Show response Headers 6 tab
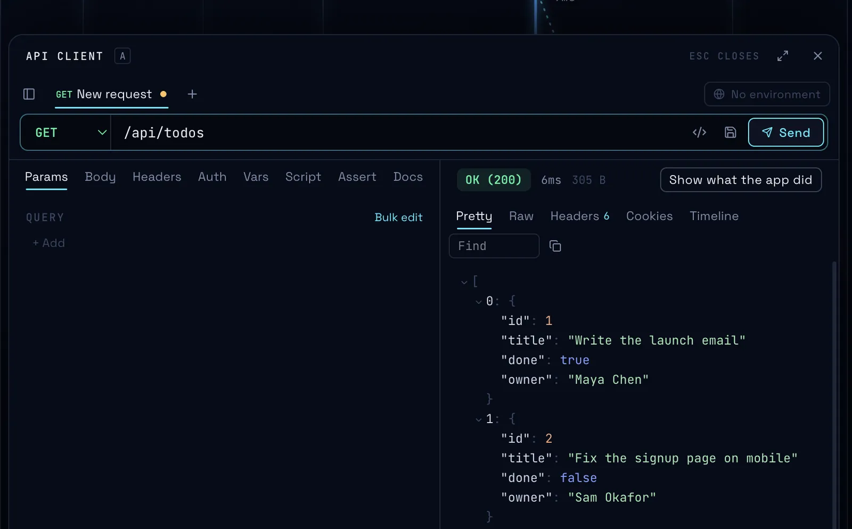This screenshot has width=852, height=529. (579, 216)
